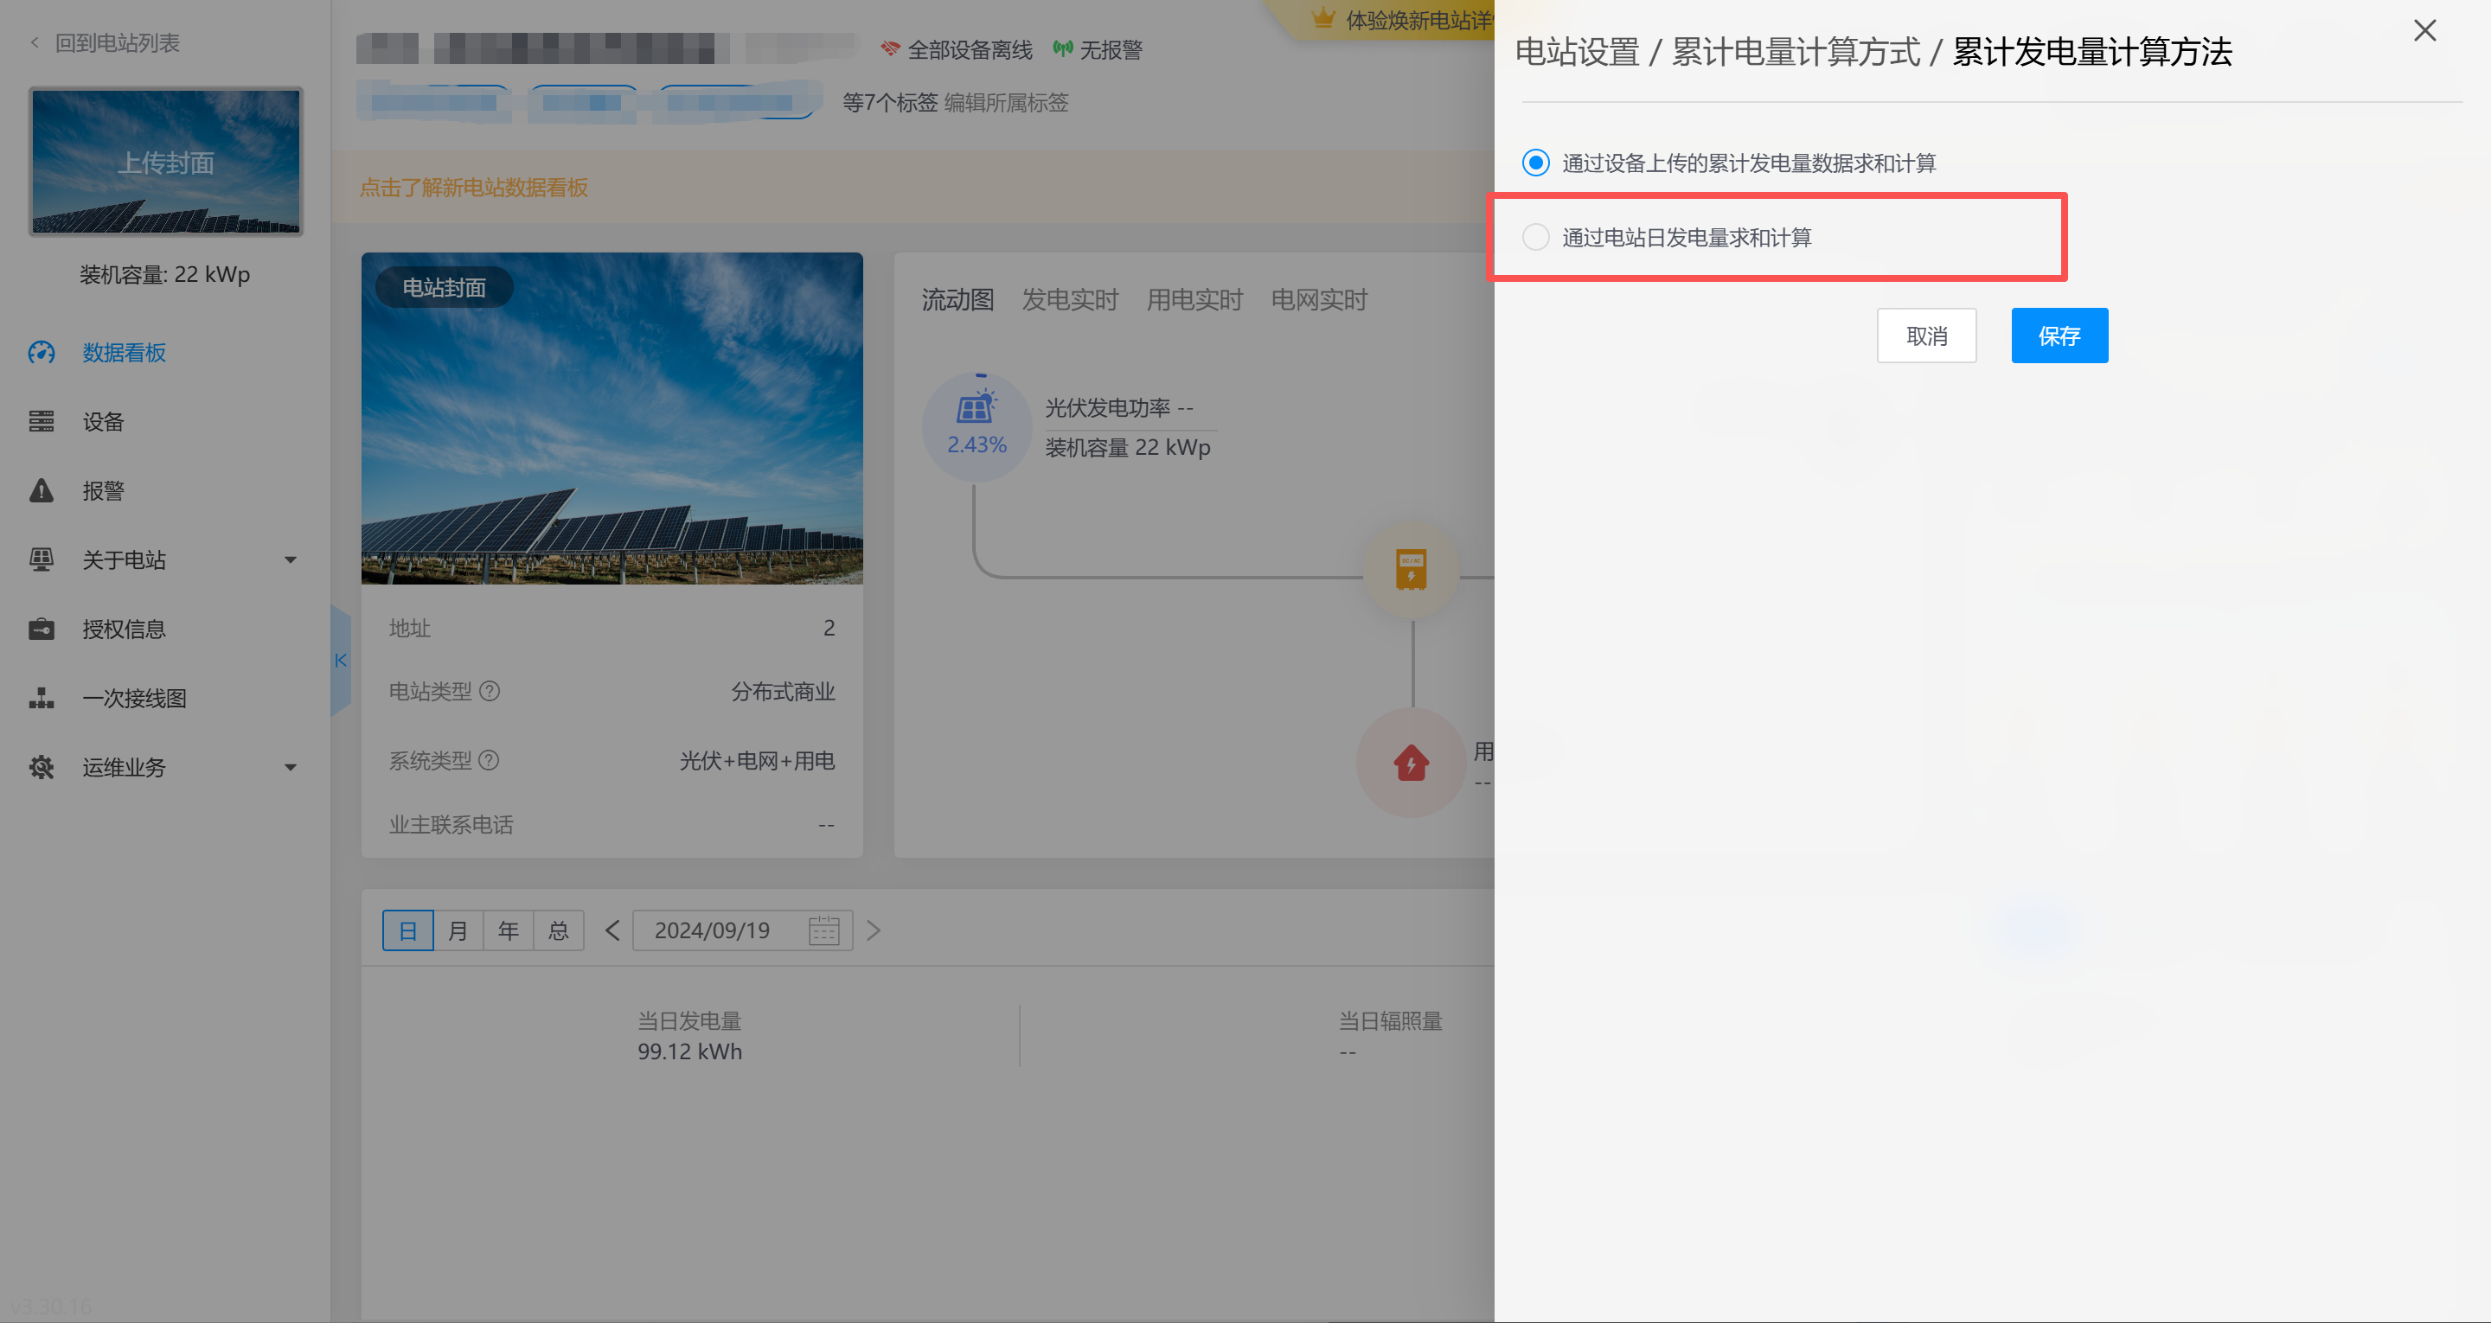Close the 电站设置 settings panel
This screenshot has width=2491, height=1323.
click(x=2424, y=31)
